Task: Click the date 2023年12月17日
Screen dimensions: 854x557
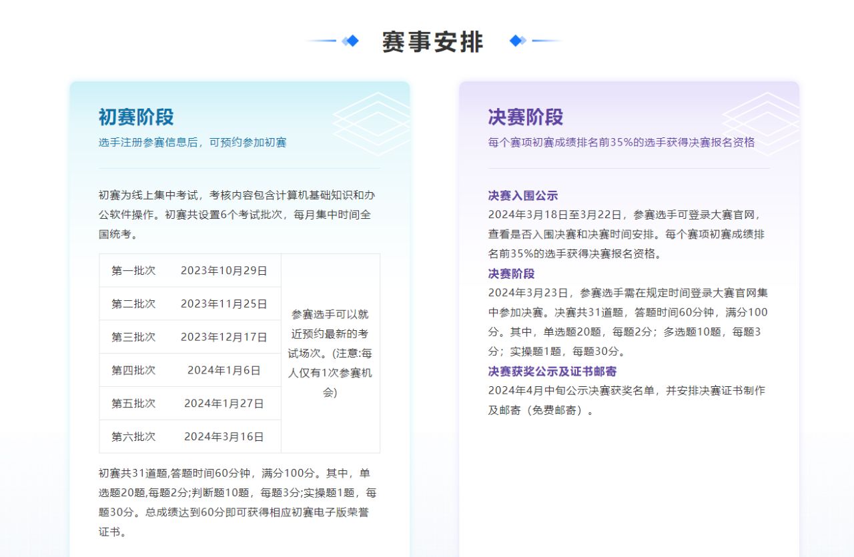Action: (x=224, y=337)
